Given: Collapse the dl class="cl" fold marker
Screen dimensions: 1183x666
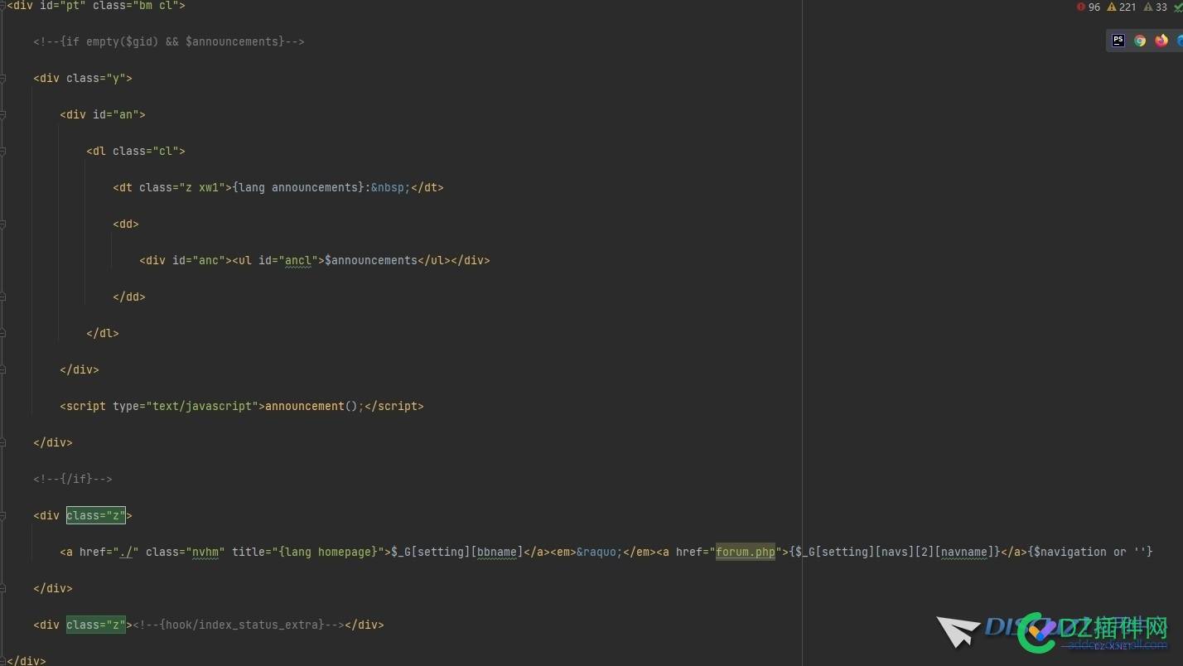Looking at the screenshot, I should 3,151.
